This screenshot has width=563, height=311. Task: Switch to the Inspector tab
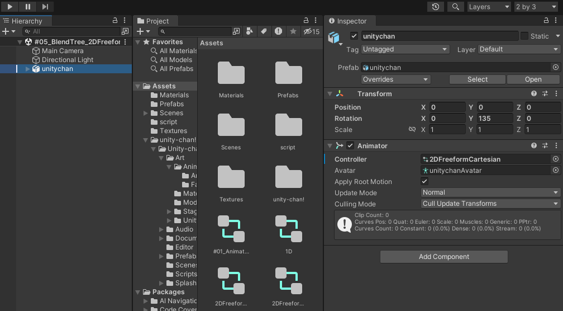click(347, 21)
